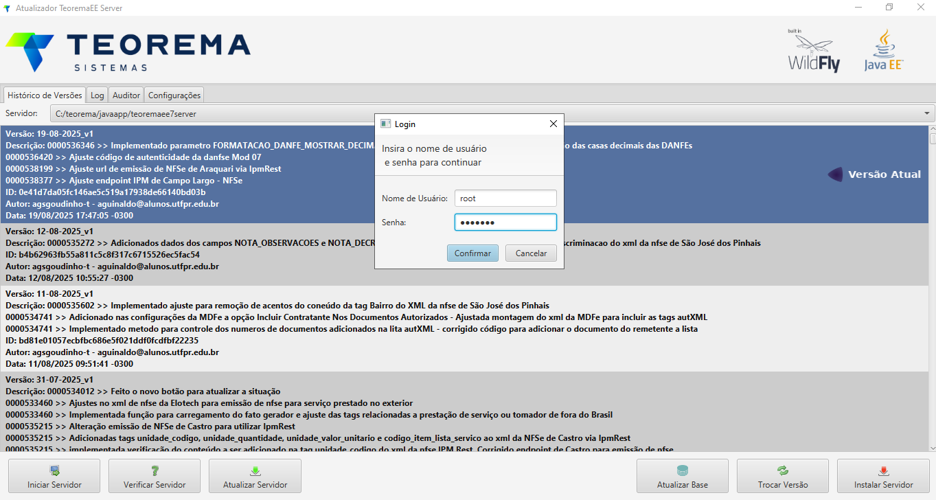Click ID line bd81e01057ecbfbc686e5f021ddf0fcdfbf22235
The height and width of the screenshot is (500, 936).
(102, 340)
